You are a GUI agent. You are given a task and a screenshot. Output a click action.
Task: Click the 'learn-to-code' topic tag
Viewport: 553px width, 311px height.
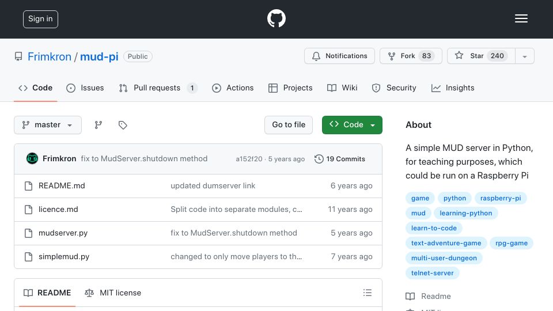pyautogui.click(x=434, y=228)
